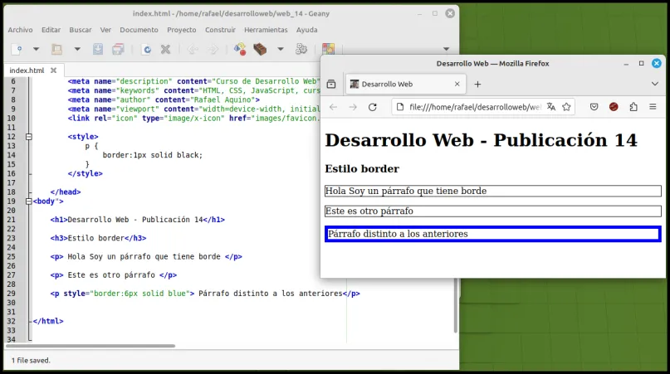Click the Reload file icon in Geany
This screenshot has height=374, width=670.
click(x=147, y=50)
